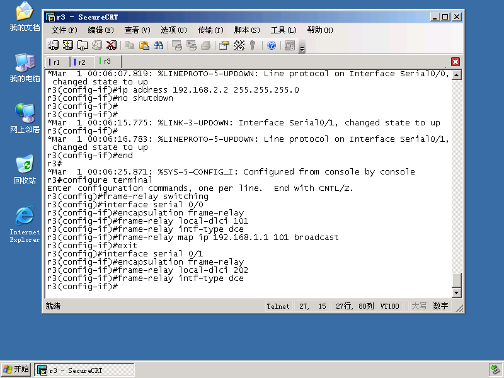Click the 'frame-relay local-dlci 202' line
Screen dimensions: 504x378
(147, 270)
